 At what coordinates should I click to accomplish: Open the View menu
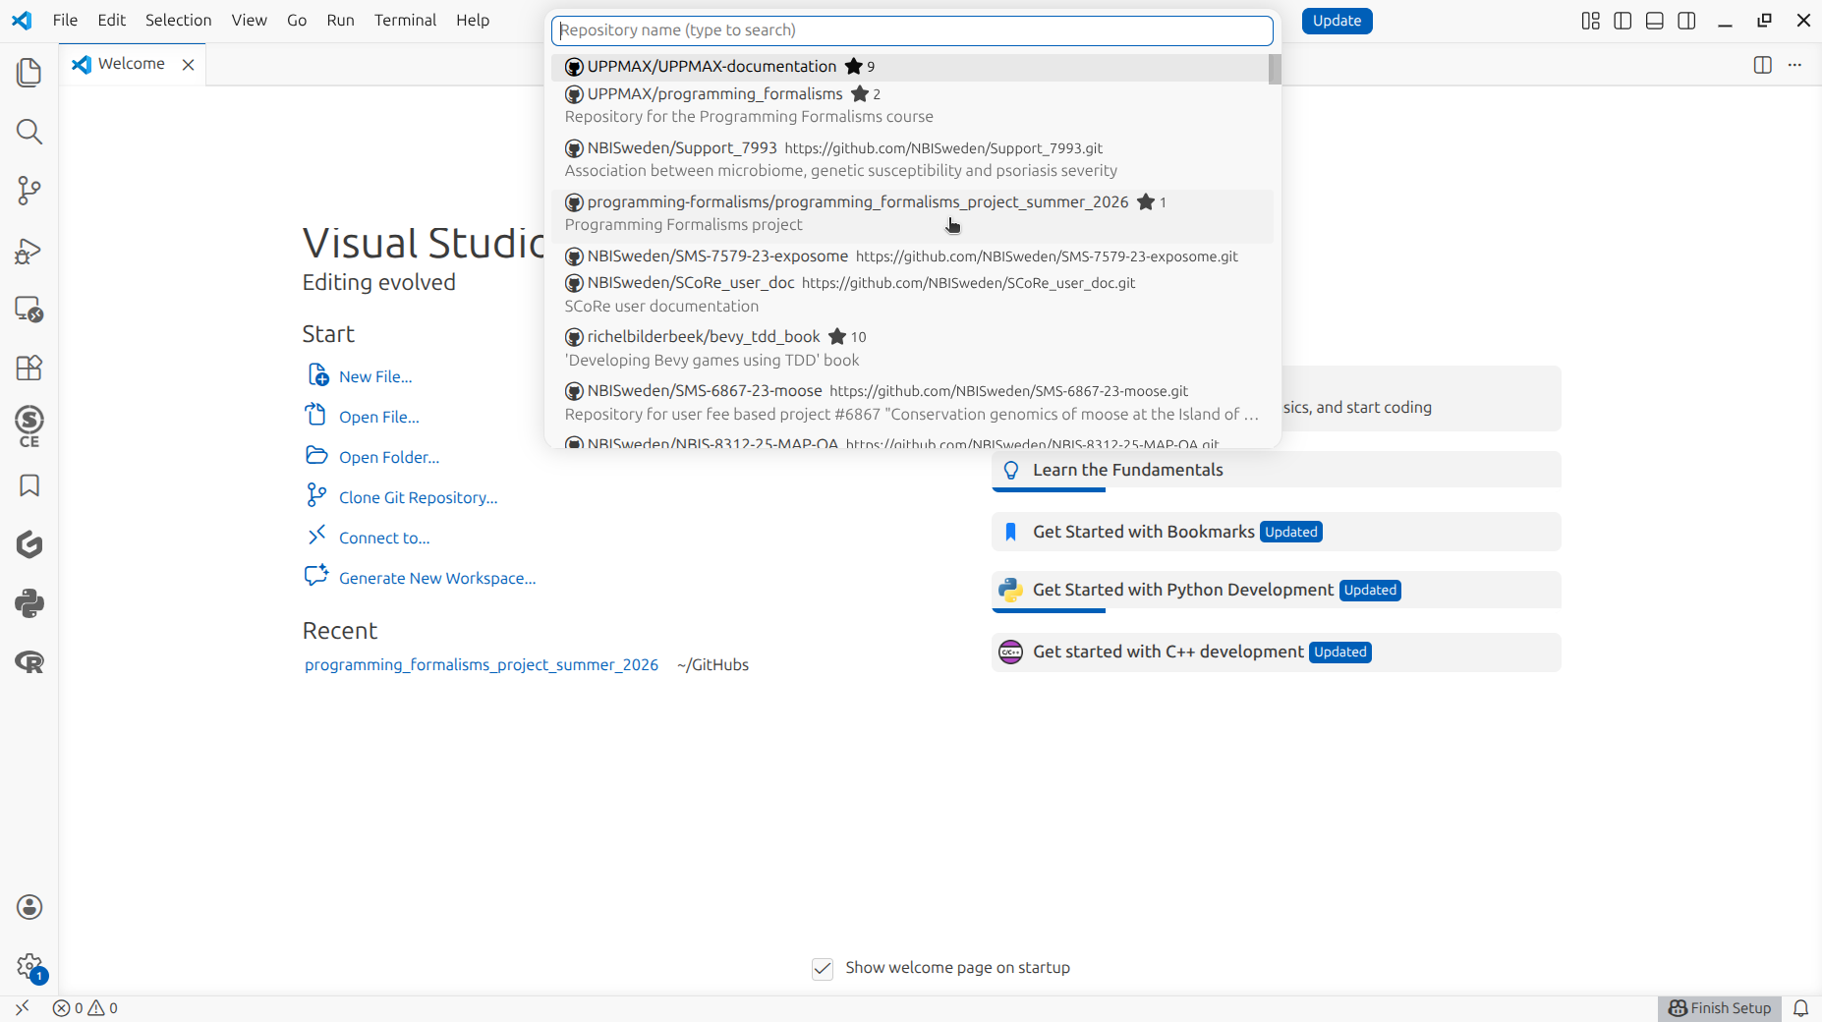(249, 20)
